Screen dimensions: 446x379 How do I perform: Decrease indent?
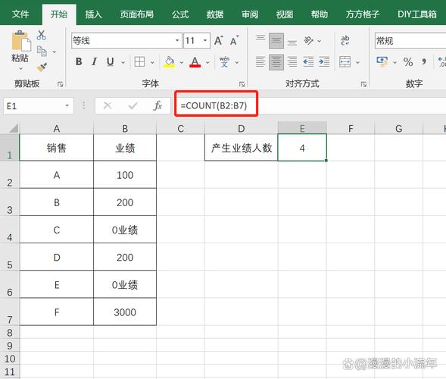tap(308, 62)
